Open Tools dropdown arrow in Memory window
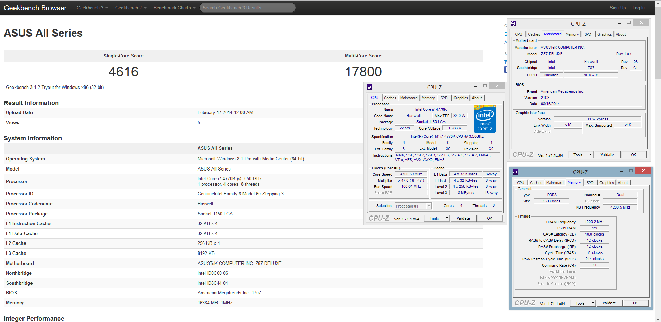The image size is (661, 322). click(593, 303)
